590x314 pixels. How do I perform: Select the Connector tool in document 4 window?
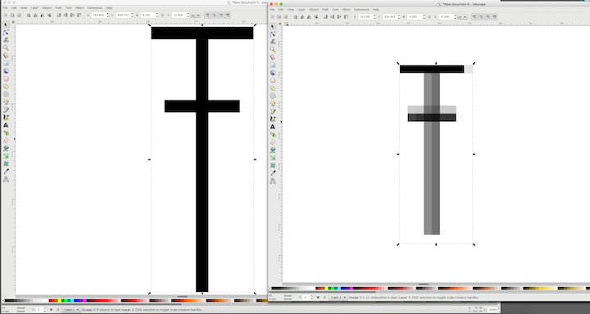pos(273,181)
